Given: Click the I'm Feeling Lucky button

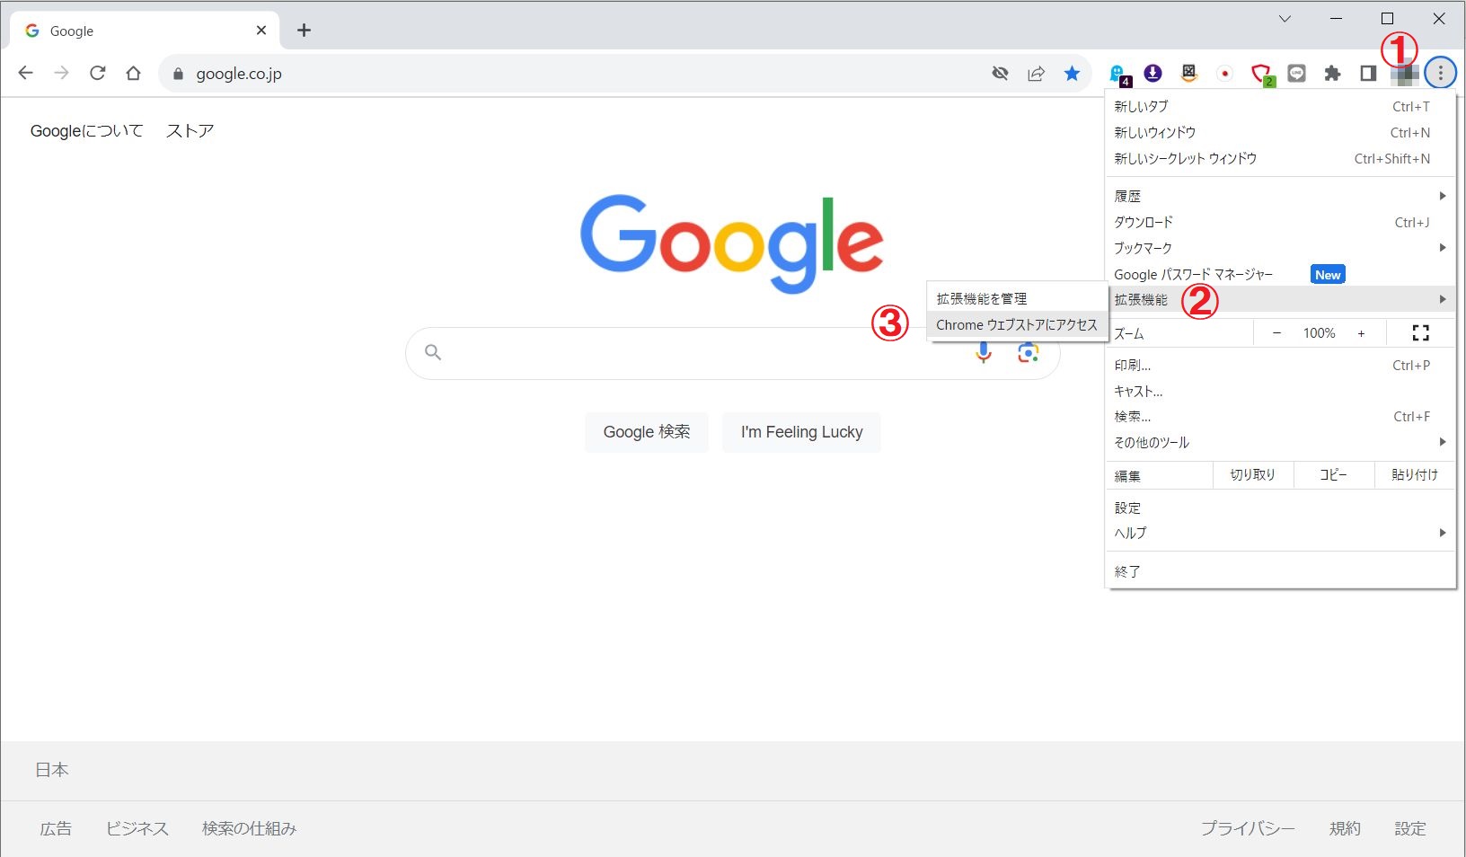Looking at the screenshot, I should tap(801, 432).
